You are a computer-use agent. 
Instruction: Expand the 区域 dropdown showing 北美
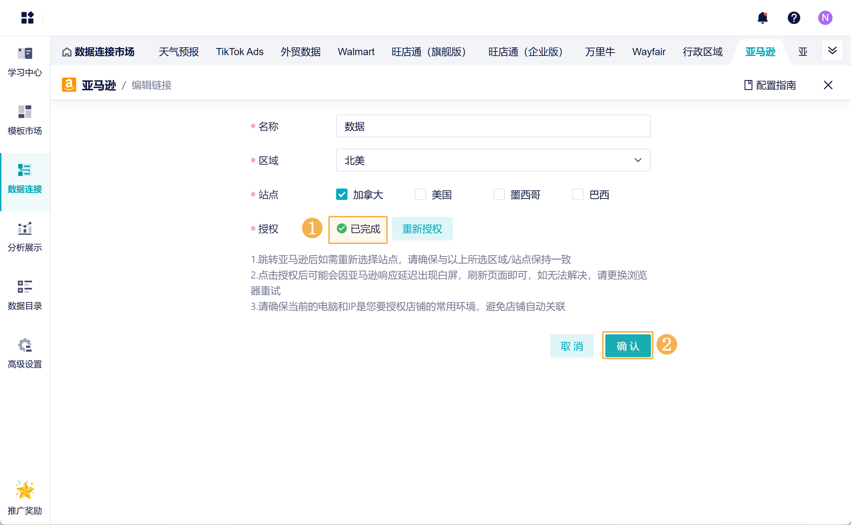pyautogui.click(x=493, y=160)
